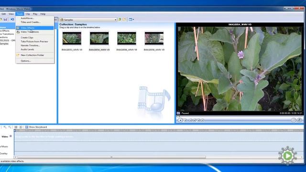The height and width of the screenshot is (172, 306).
Task: Click the timeline Zoom In magnifier icon
Action: click(5, 127)
